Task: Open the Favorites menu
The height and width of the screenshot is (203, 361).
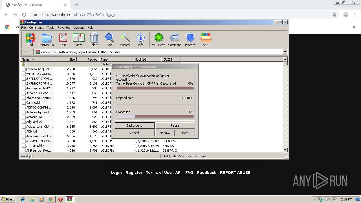Action: pos(64,28)
